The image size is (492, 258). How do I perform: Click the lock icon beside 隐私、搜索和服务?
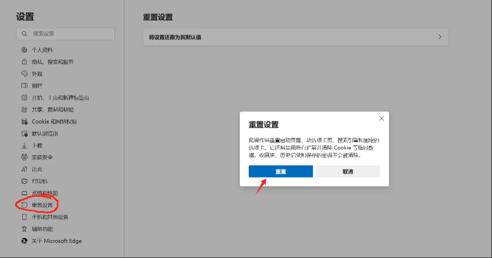24,62
